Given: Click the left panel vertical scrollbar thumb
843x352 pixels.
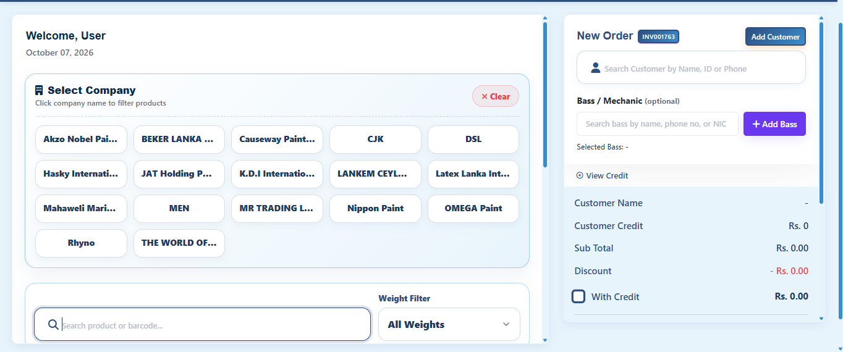Looking at the screenshot, I should pyautogui.click(x=545, y=94).
